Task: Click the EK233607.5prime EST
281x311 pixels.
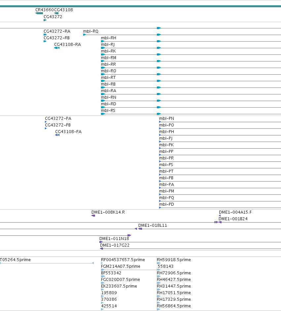Action: click(119, 286)
